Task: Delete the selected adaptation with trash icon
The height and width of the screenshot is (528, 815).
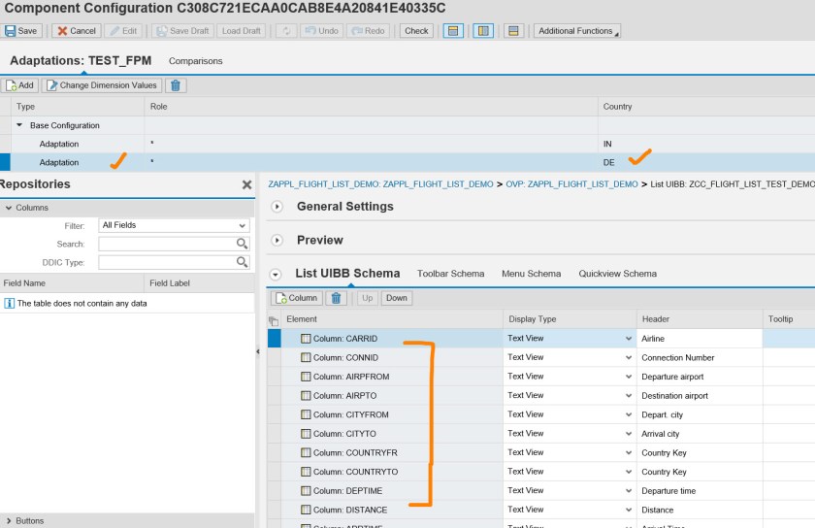Action: [x=177, y=85]
